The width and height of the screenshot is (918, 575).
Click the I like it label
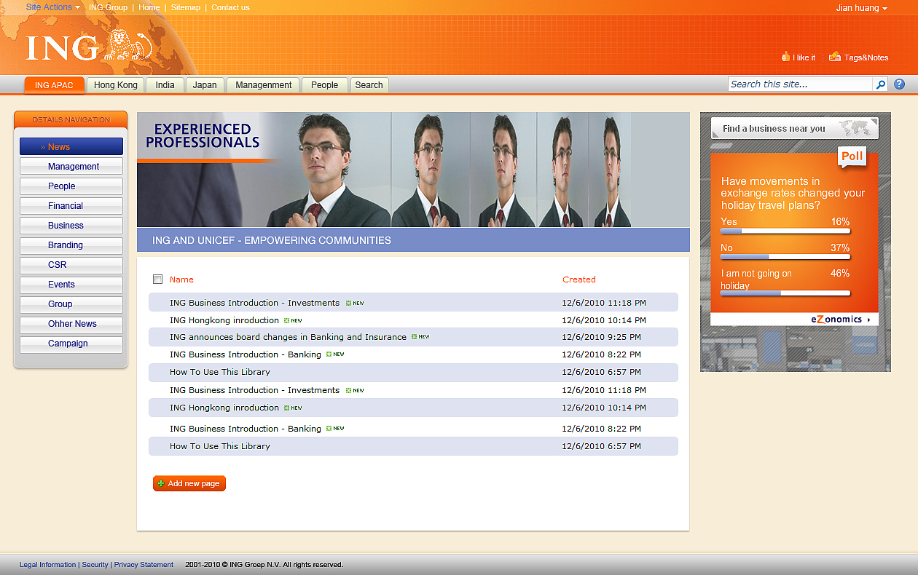[x=804, y=57]
